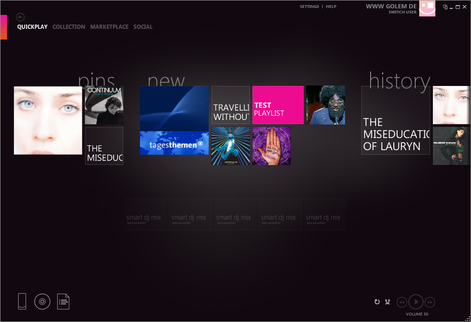This screenshot has width=471, height=322.
Task: Switch to mini player mode icon
Action: [x=445, y=7]
